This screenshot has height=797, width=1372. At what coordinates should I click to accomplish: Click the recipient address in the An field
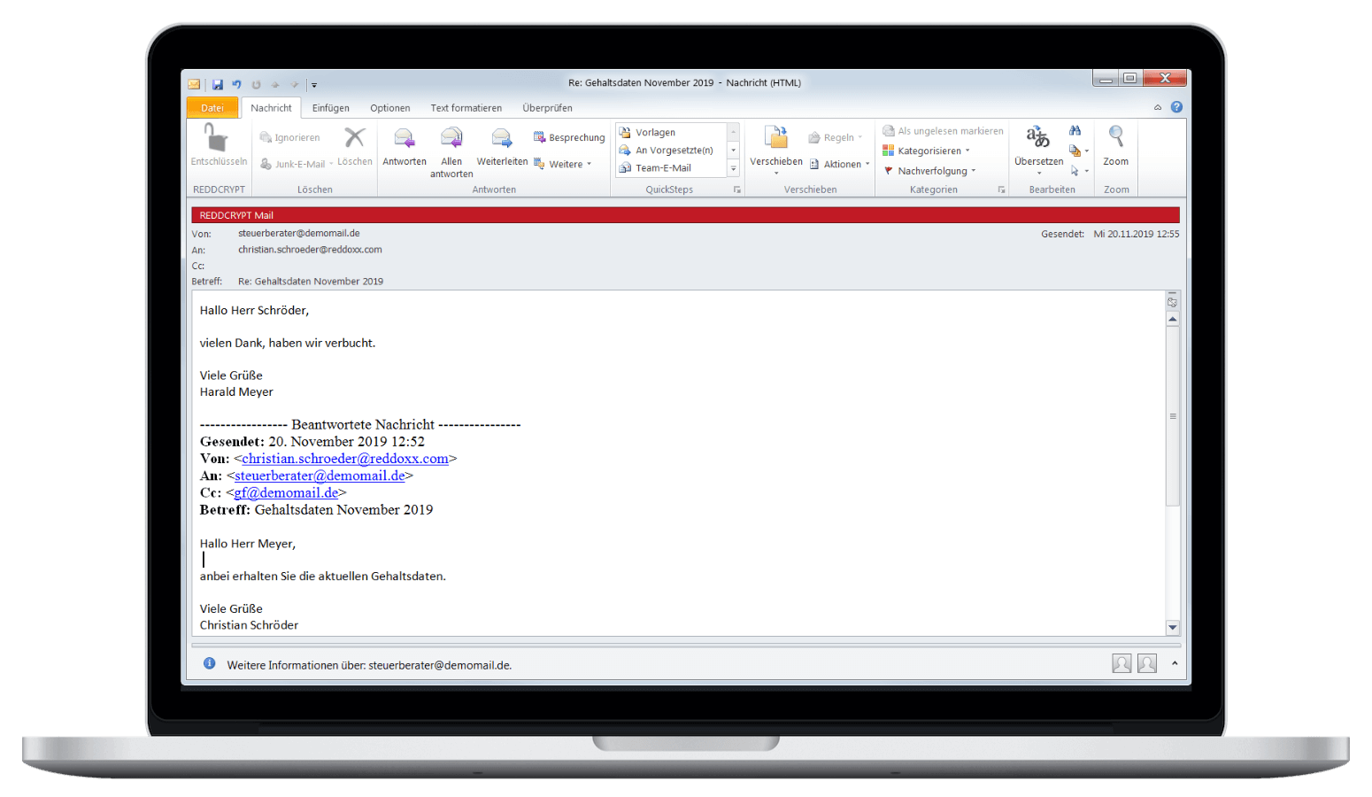tap(310, 250)
